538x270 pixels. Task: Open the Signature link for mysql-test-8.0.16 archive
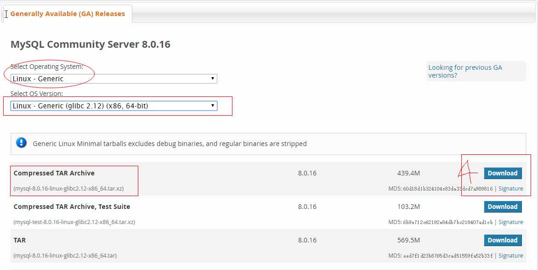point(510,222)
